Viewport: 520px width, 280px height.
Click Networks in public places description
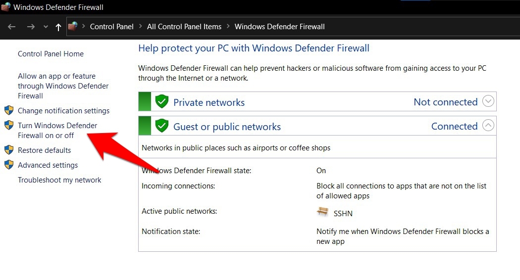point(236,148)
